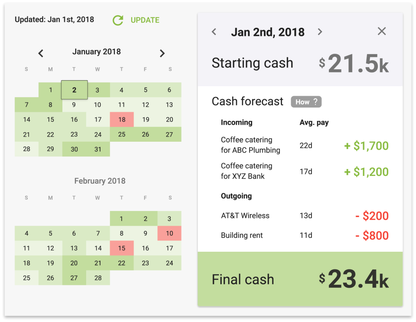
Task: Click the green refresh update icon
Action: click(118, 20)
